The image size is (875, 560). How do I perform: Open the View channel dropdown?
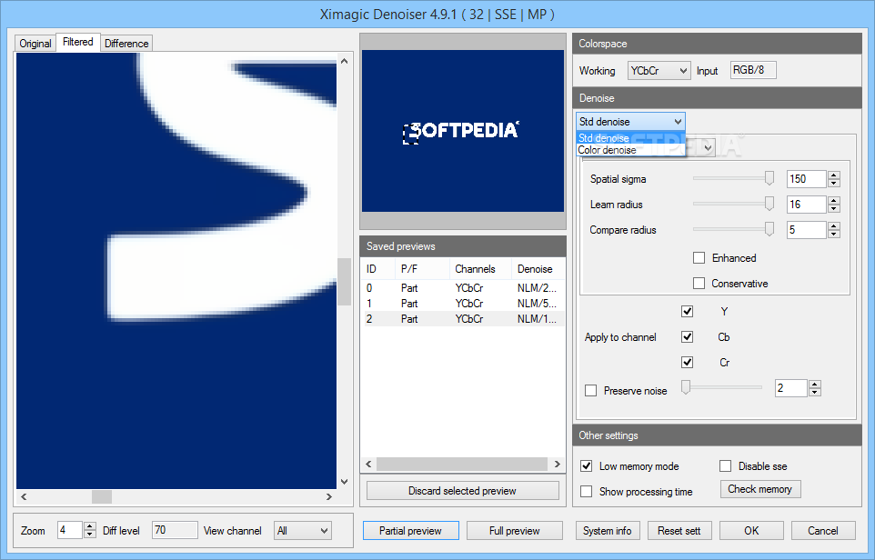tap(303, 530)
